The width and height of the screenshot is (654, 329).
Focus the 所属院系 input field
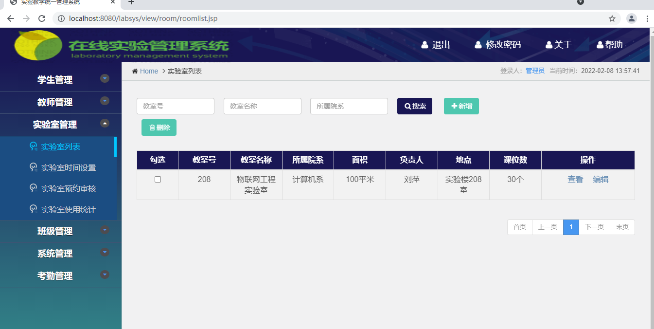point(349,106)
